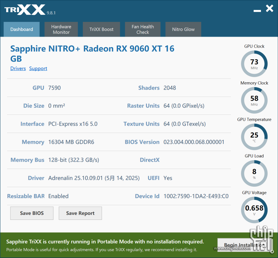Switch to the Hardware Monitor tab
Screen dimensions: 278x258
click(x=61, y=29)
